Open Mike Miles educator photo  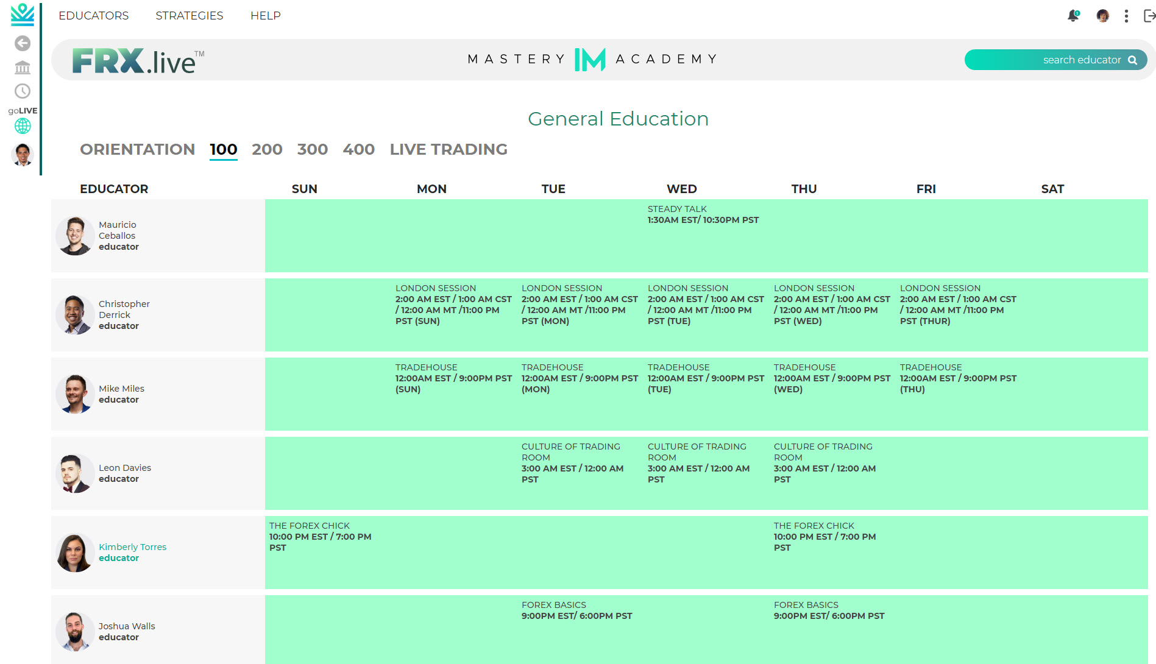pos(76,394)
